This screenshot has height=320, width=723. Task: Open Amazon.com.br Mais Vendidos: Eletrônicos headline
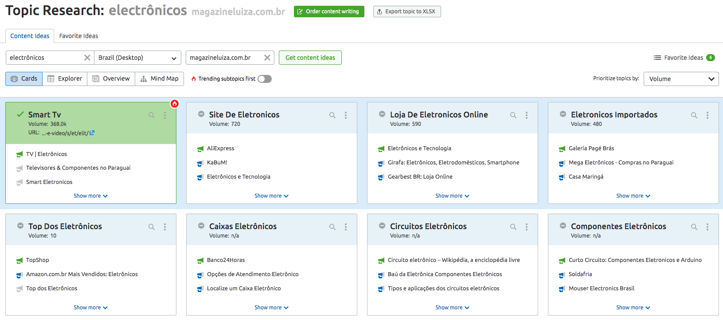82,274
